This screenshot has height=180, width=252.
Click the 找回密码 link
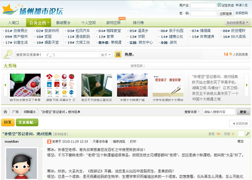[x=241, y=13]
